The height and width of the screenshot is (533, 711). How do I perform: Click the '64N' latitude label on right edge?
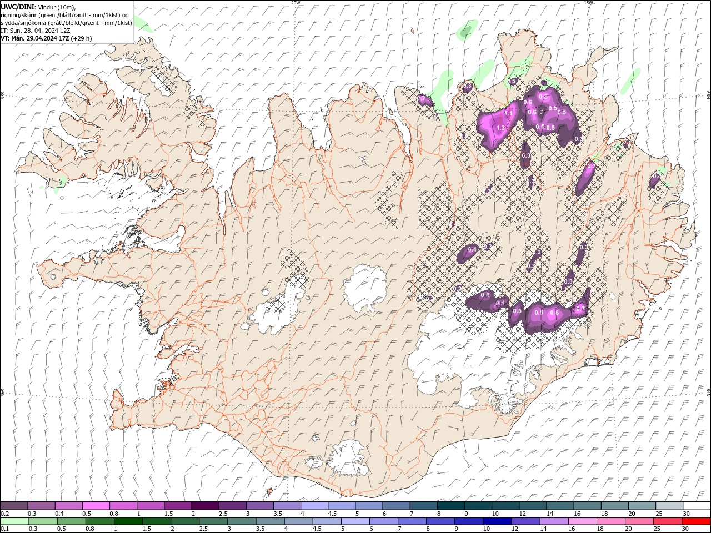(708, 392)
